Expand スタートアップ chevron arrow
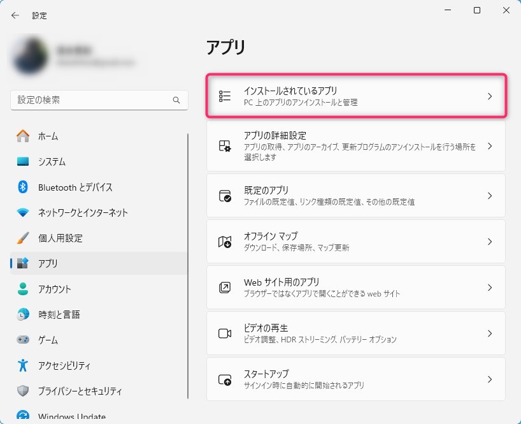Viewport: 521px width, 424px height. point(489,379)
